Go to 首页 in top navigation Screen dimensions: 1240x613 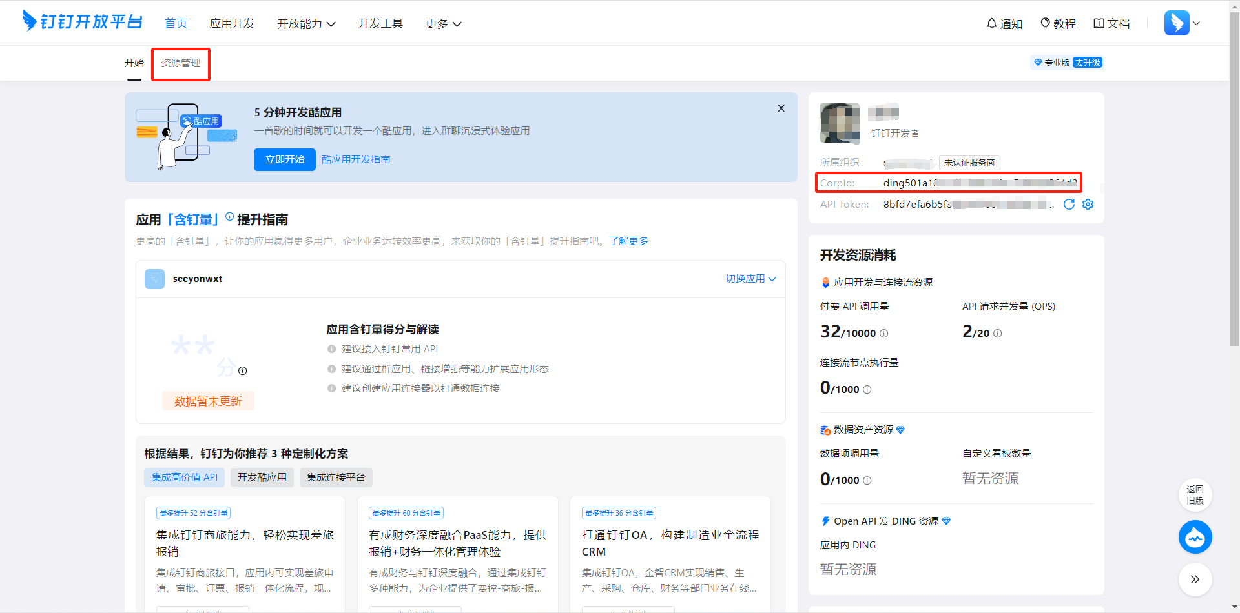[x=176, y=24]
